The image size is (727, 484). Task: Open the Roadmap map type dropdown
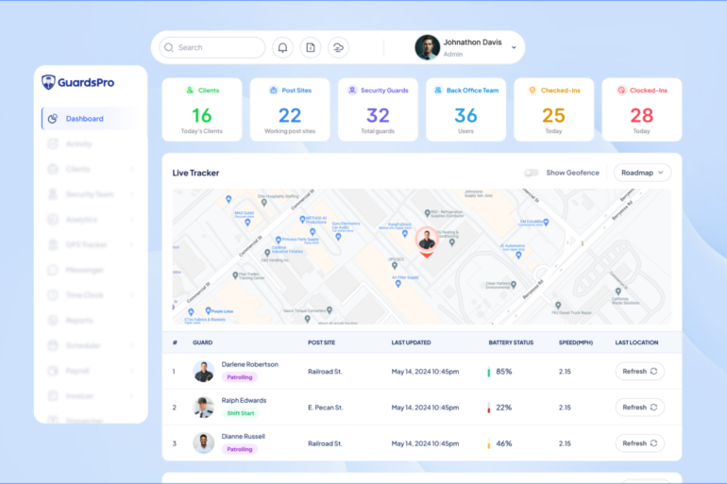642,173
